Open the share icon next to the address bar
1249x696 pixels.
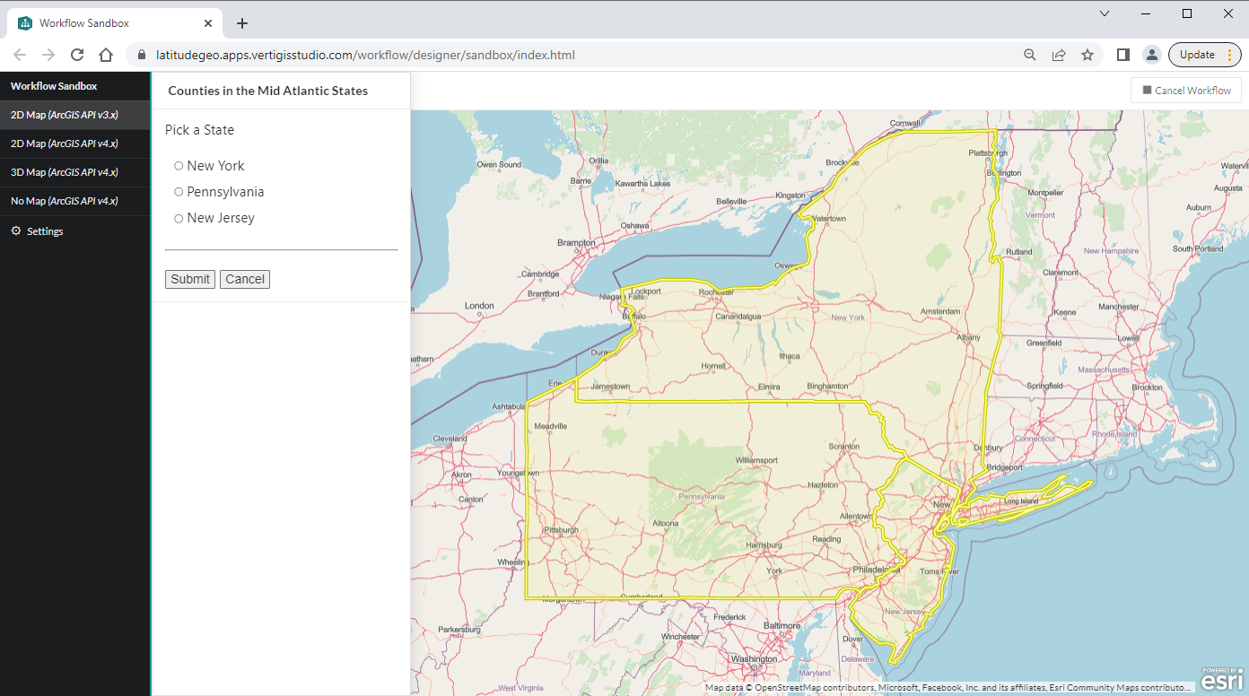pyautogui.click(x=1059, y=54)
